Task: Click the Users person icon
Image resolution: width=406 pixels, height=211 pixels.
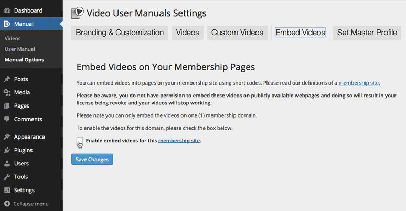Action: point(7,163)
